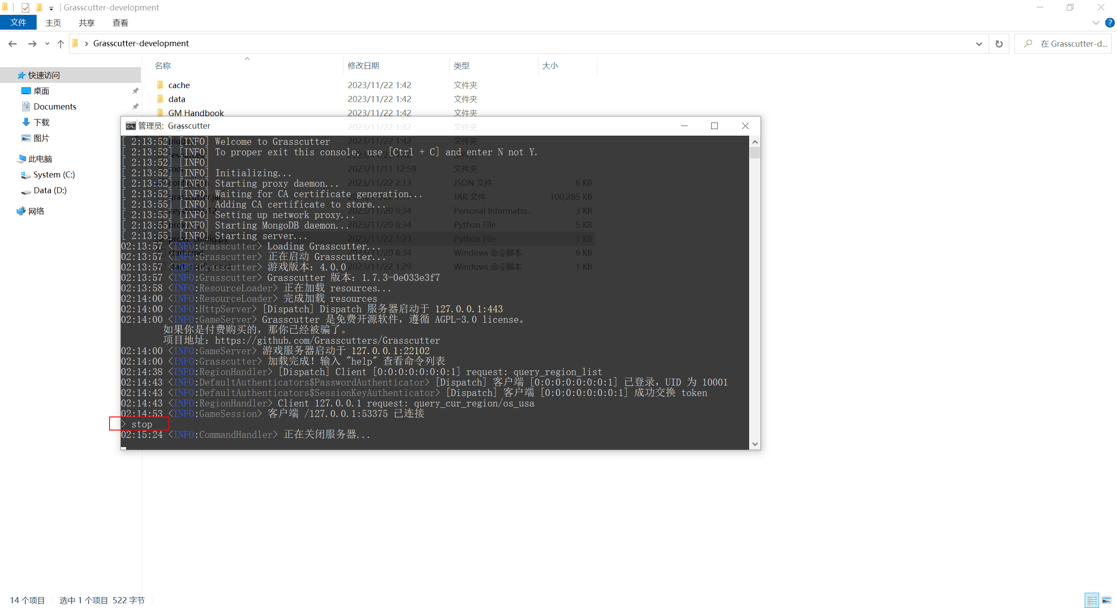Viewport: 1117px width, 608px height.
Task: Select the GM Handbook folder
Action: coord(196,113)
